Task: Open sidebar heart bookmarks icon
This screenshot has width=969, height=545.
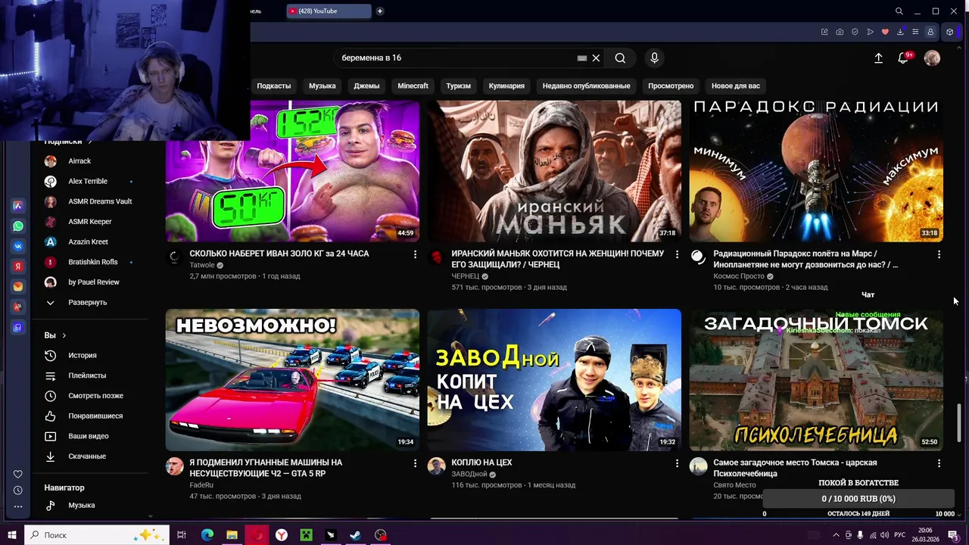Action: click(18, 475)
